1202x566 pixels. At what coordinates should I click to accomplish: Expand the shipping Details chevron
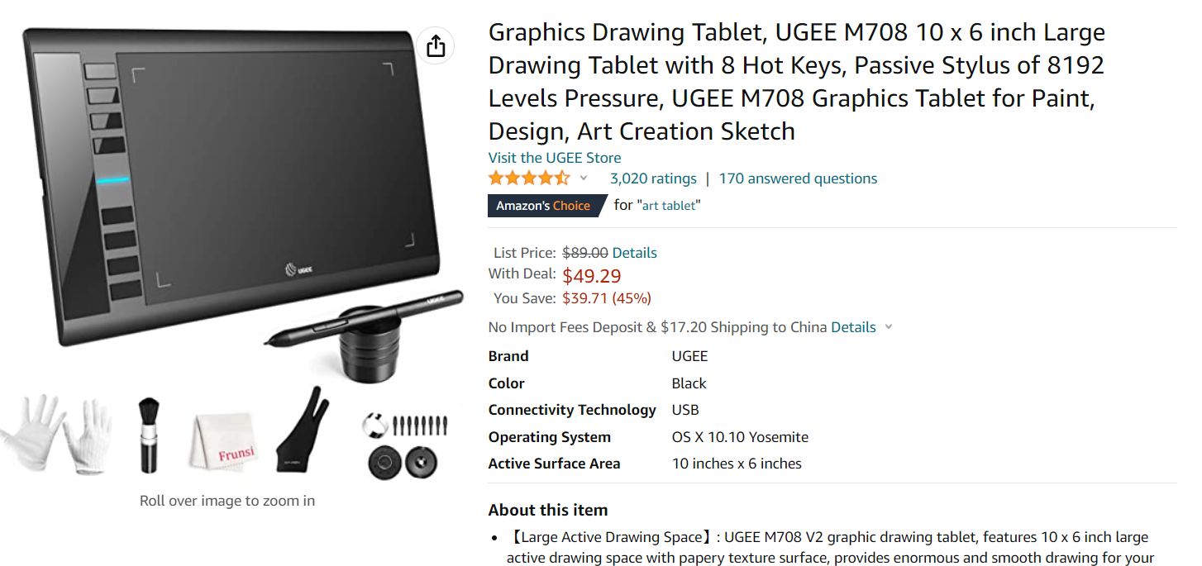[889, 327]
